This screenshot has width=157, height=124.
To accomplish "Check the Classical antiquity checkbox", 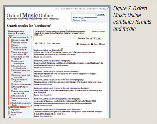I will [12, 42].
